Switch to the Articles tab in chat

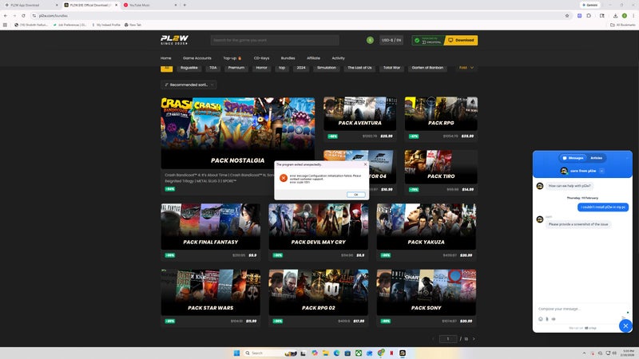click(596, 158)
